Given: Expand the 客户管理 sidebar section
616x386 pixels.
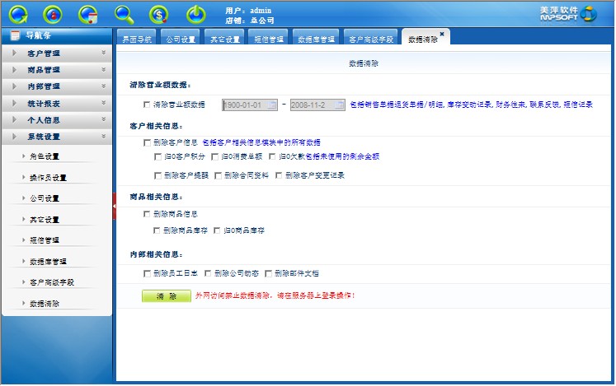Looking at the screenshot, I should point(56,53).
